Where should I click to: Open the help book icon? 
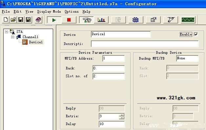(x=38, y=20)
